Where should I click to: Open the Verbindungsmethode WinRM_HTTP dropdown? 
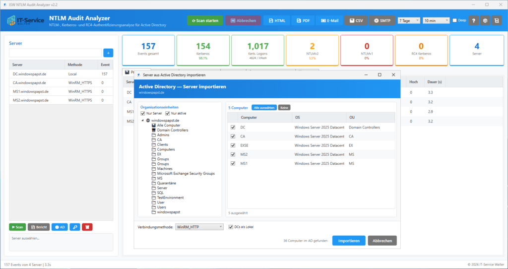199,227
